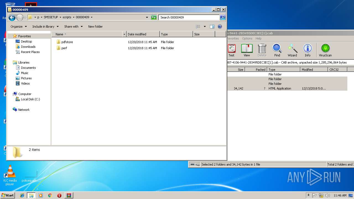
Task: Refresh the 00000409 folder view
Action: click(x=154, y=17)
